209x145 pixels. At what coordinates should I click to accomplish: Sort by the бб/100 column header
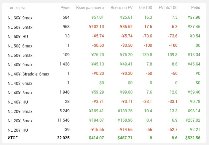pyautogui.click(x=146, y=8)
